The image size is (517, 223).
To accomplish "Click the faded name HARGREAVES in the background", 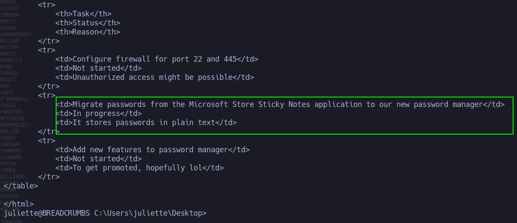I will (x=16, y=34).
